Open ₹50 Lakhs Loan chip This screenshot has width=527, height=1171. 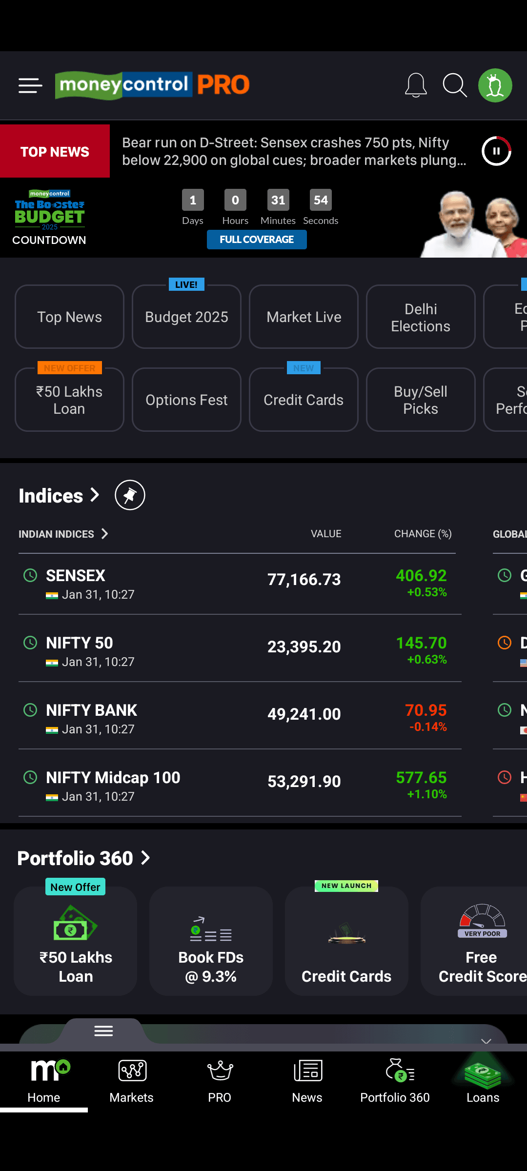click(x=69, y=400)
